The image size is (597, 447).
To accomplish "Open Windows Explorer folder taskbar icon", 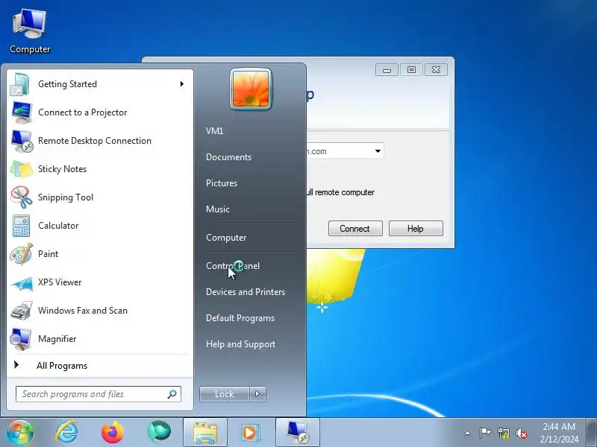I will (205, 433).
